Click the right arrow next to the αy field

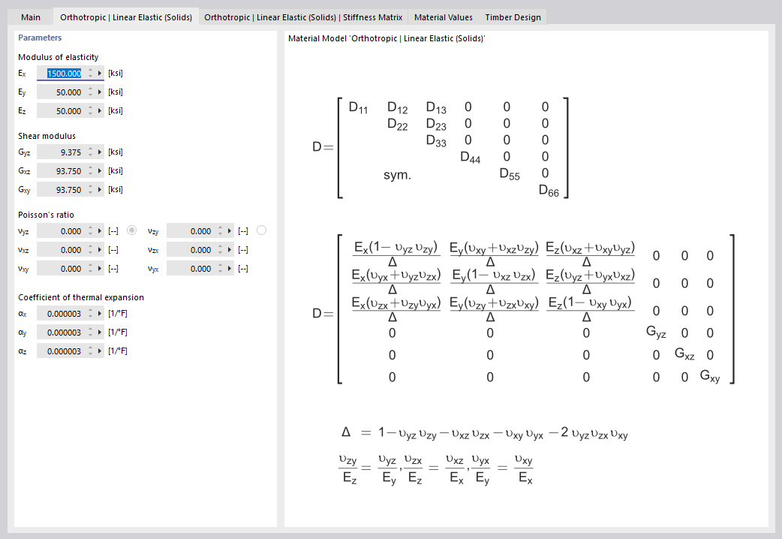coord(99,332)
